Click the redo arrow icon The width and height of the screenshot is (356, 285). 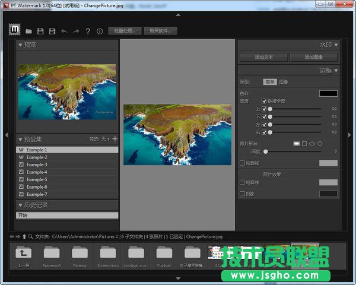(x=76, y=31)
